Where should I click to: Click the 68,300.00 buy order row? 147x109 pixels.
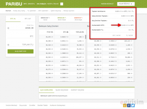click(110, 61)
